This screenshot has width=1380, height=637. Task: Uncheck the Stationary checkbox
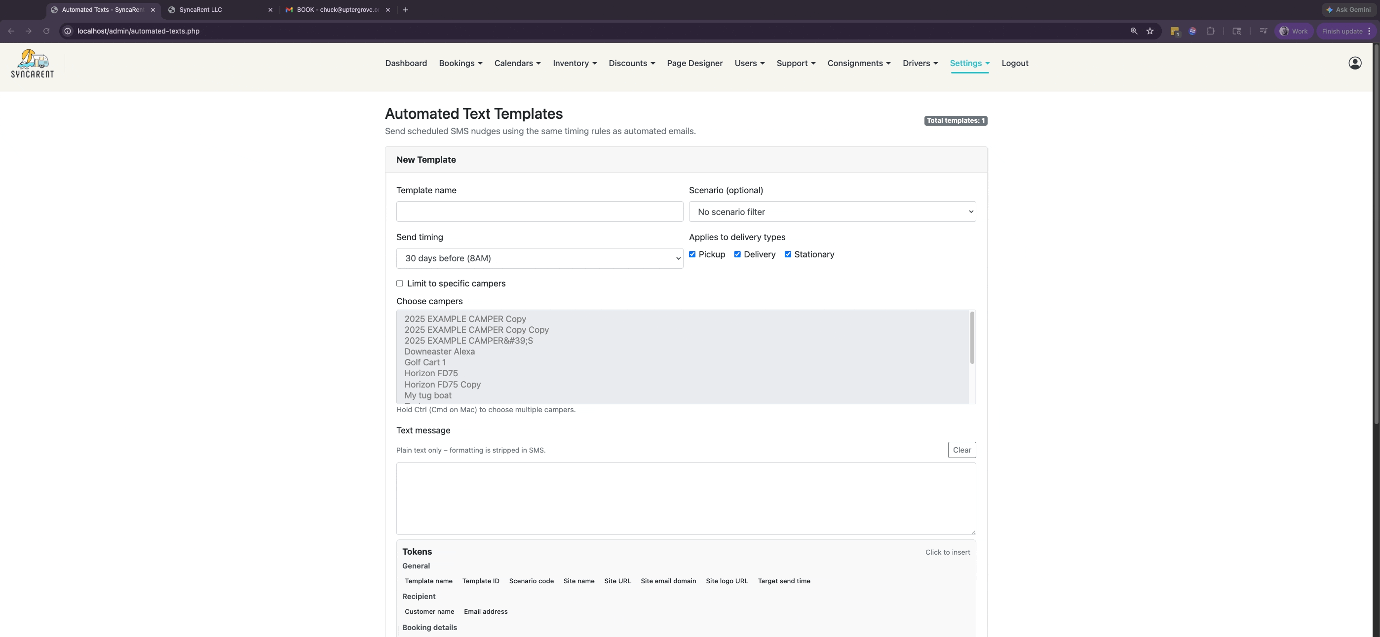click(788, 254)
